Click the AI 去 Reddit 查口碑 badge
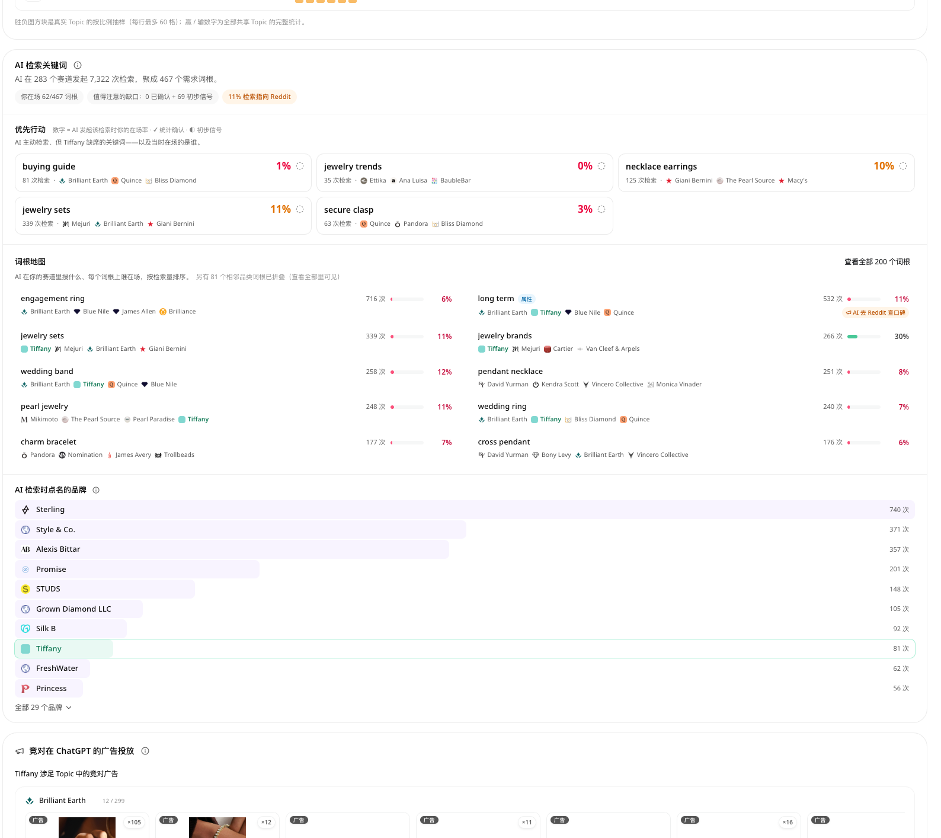941x838 pixels. click(875, 313)
